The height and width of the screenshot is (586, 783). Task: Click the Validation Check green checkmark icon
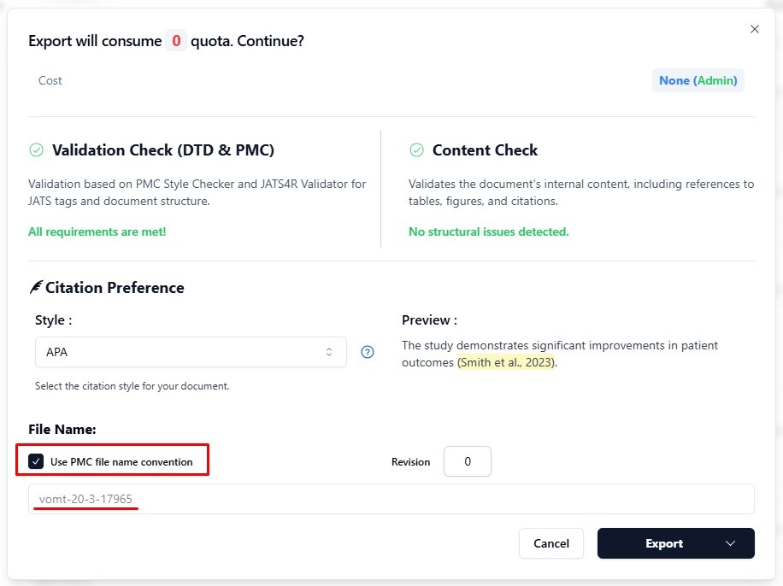tap(36, 150)
